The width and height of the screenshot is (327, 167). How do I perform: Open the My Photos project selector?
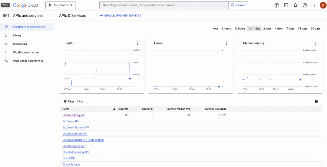(61, 5)
